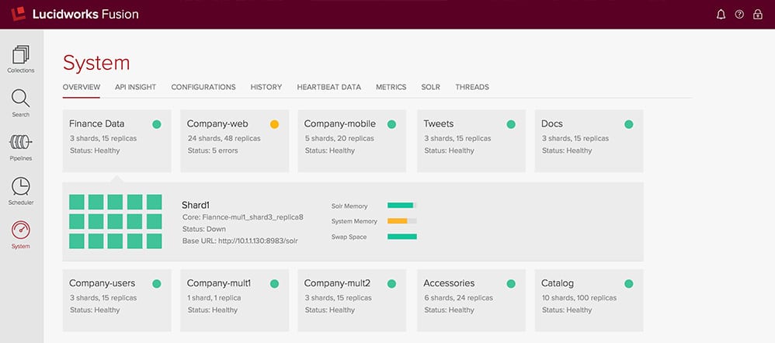The height and width of the screenshot is (343, 775).
Task: Open the notifications bell icon
Action: [721, 14]
